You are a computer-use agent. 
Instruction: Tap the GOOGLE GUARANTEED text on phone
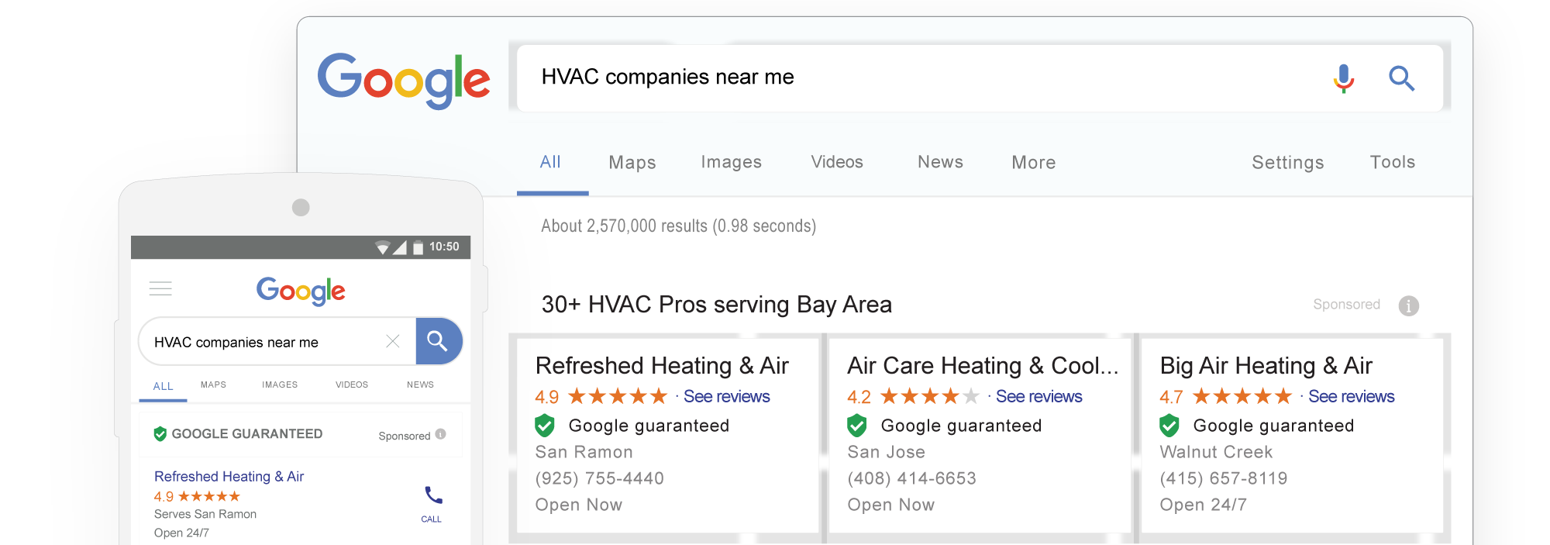pos(246,434)
